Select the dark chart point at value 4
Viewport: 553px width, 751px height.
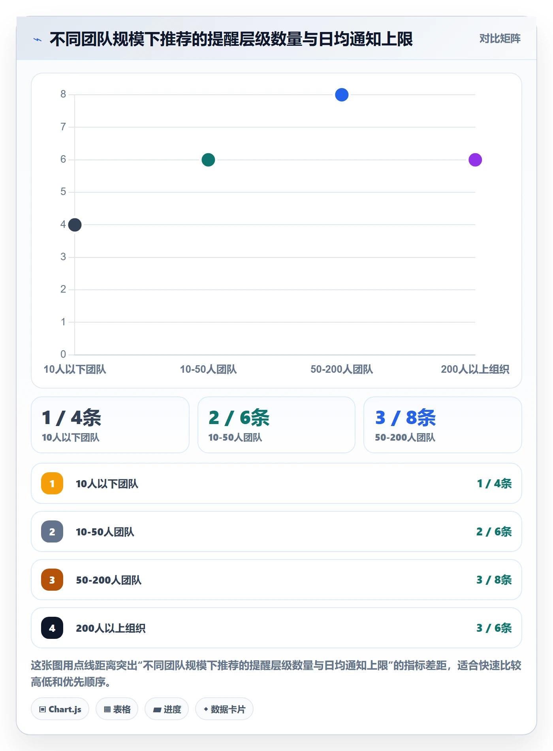click(75, 225)
